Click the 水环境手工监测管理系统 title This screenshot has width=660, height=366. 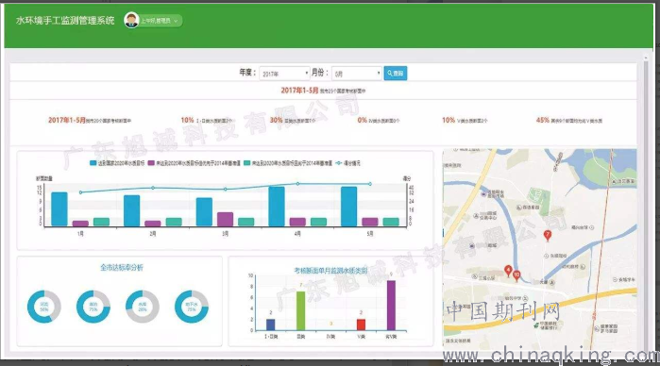point(65,21)
